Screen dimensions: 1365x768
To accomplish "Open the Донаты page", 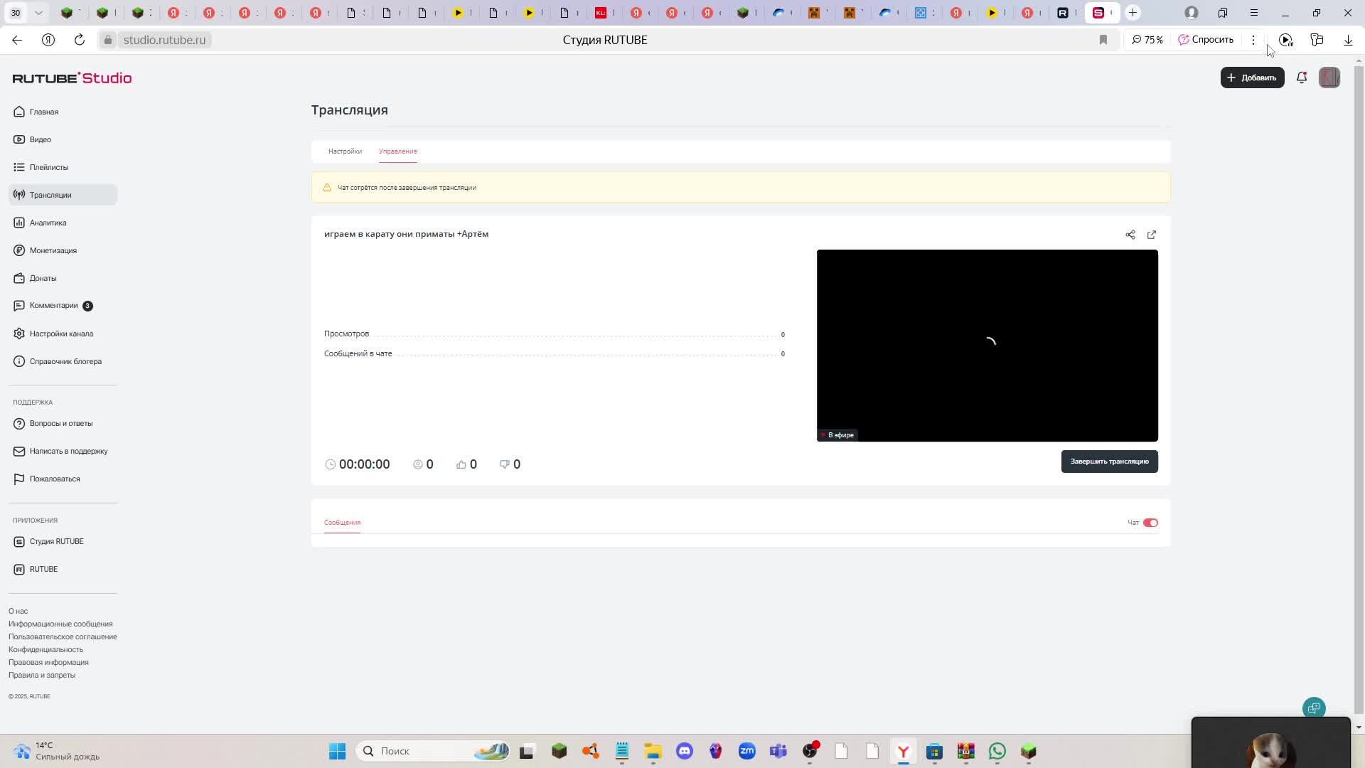I will pos(43,278).
